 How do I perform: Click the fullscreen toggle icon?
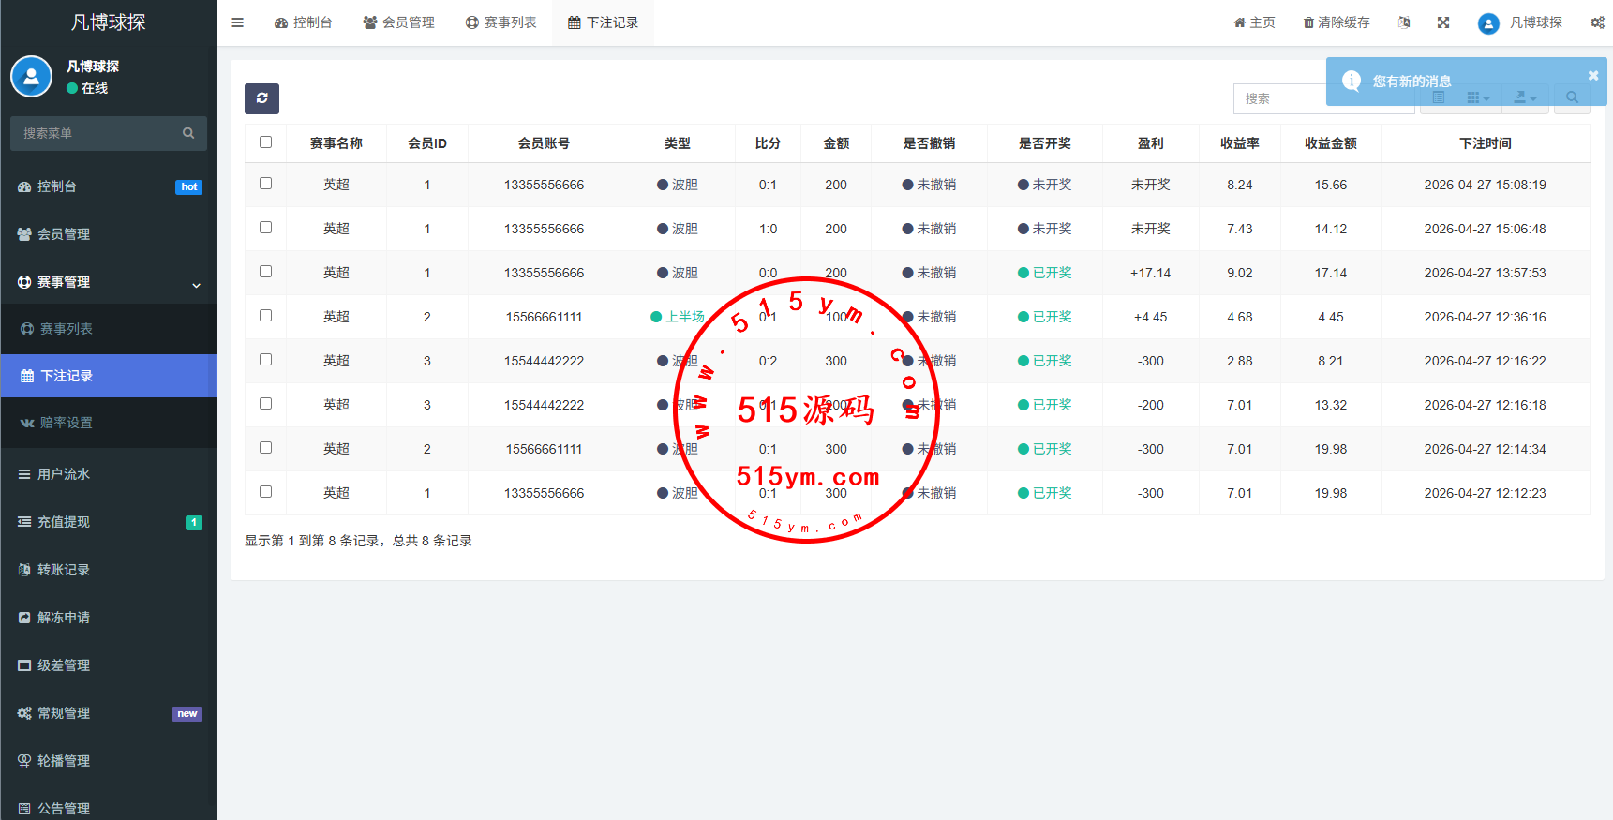tap(1443, 22)
